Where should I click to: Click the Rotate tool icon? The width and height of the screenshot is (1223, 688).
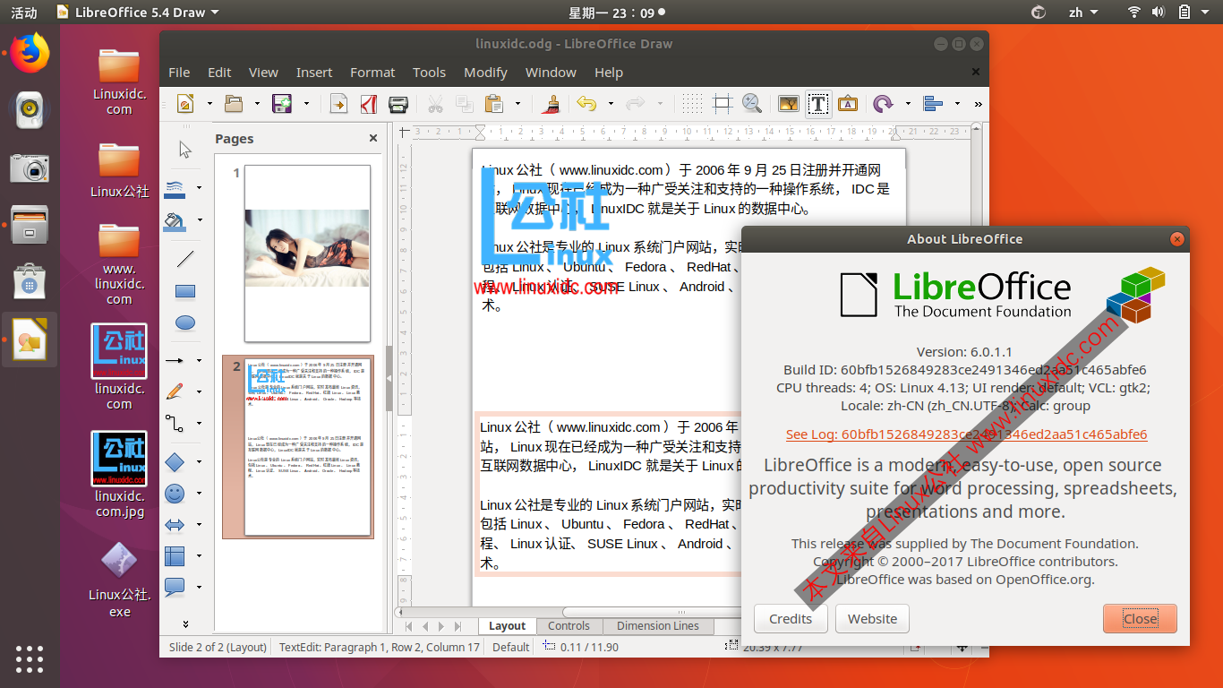click(883, 104)
